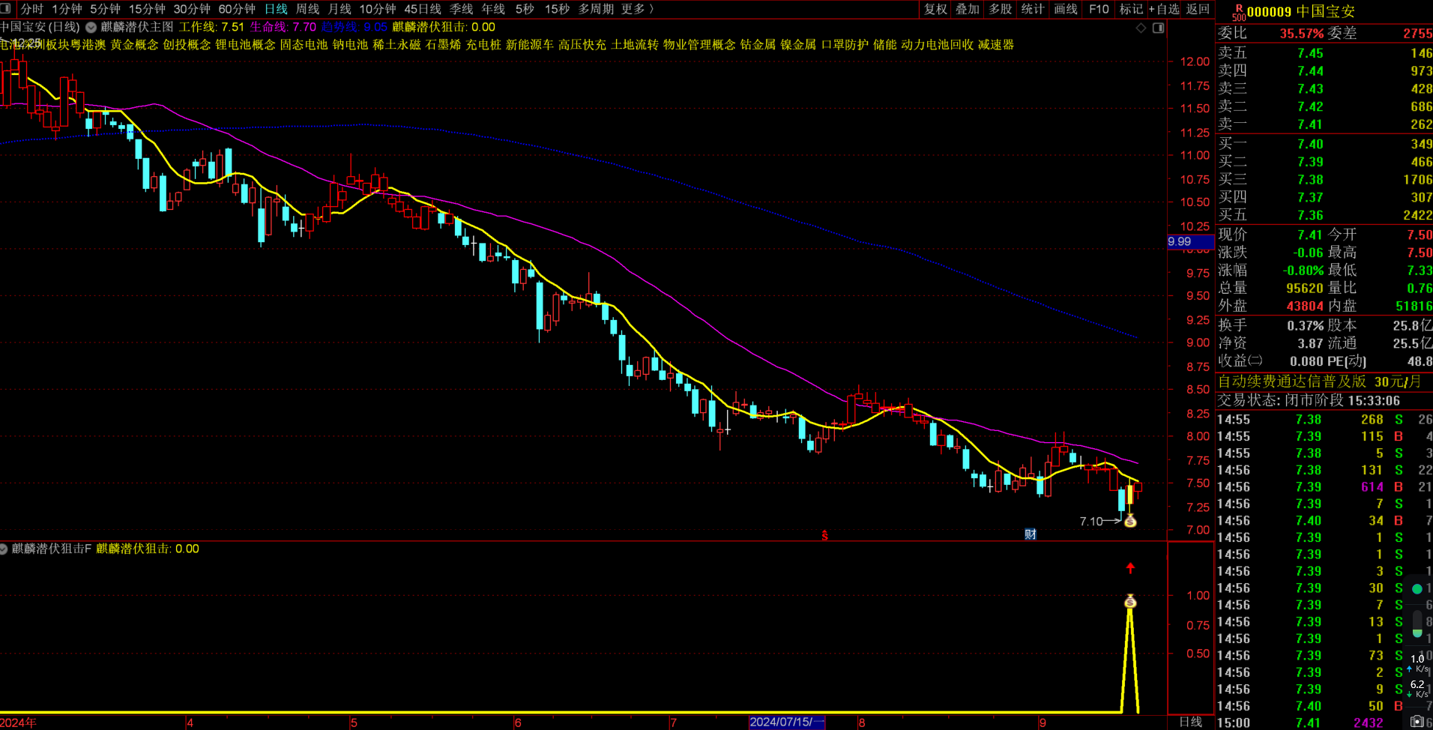Viewport: 1433px width, 730px height.
Task: Click the blue 9.99 price label on axis
Action: [1191, 241]
